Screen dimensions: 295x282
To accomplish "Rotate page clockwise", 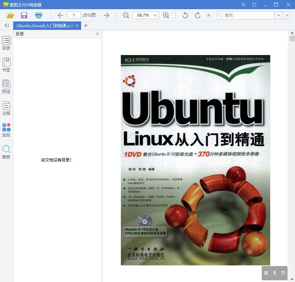I will [197, 15].
